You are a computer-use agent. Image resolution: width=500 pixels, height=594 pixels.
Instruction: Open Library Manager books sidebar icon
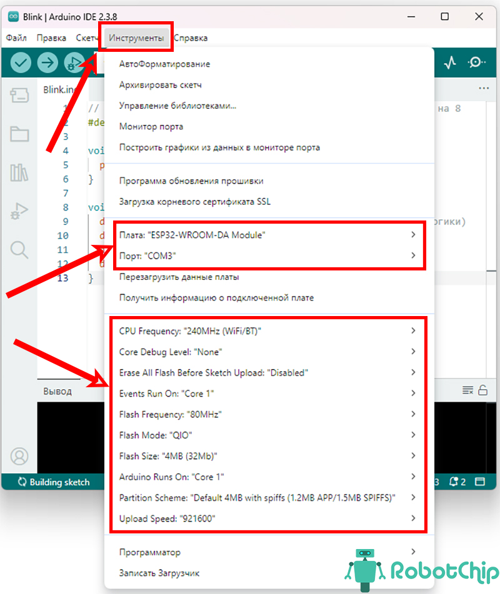pyautogui.click(x=19, y=172)
